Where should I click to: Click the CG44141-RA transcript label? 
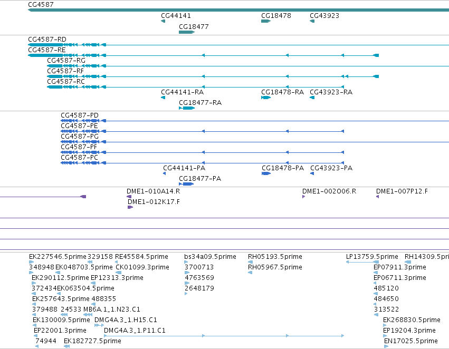(x=183, y=92)
